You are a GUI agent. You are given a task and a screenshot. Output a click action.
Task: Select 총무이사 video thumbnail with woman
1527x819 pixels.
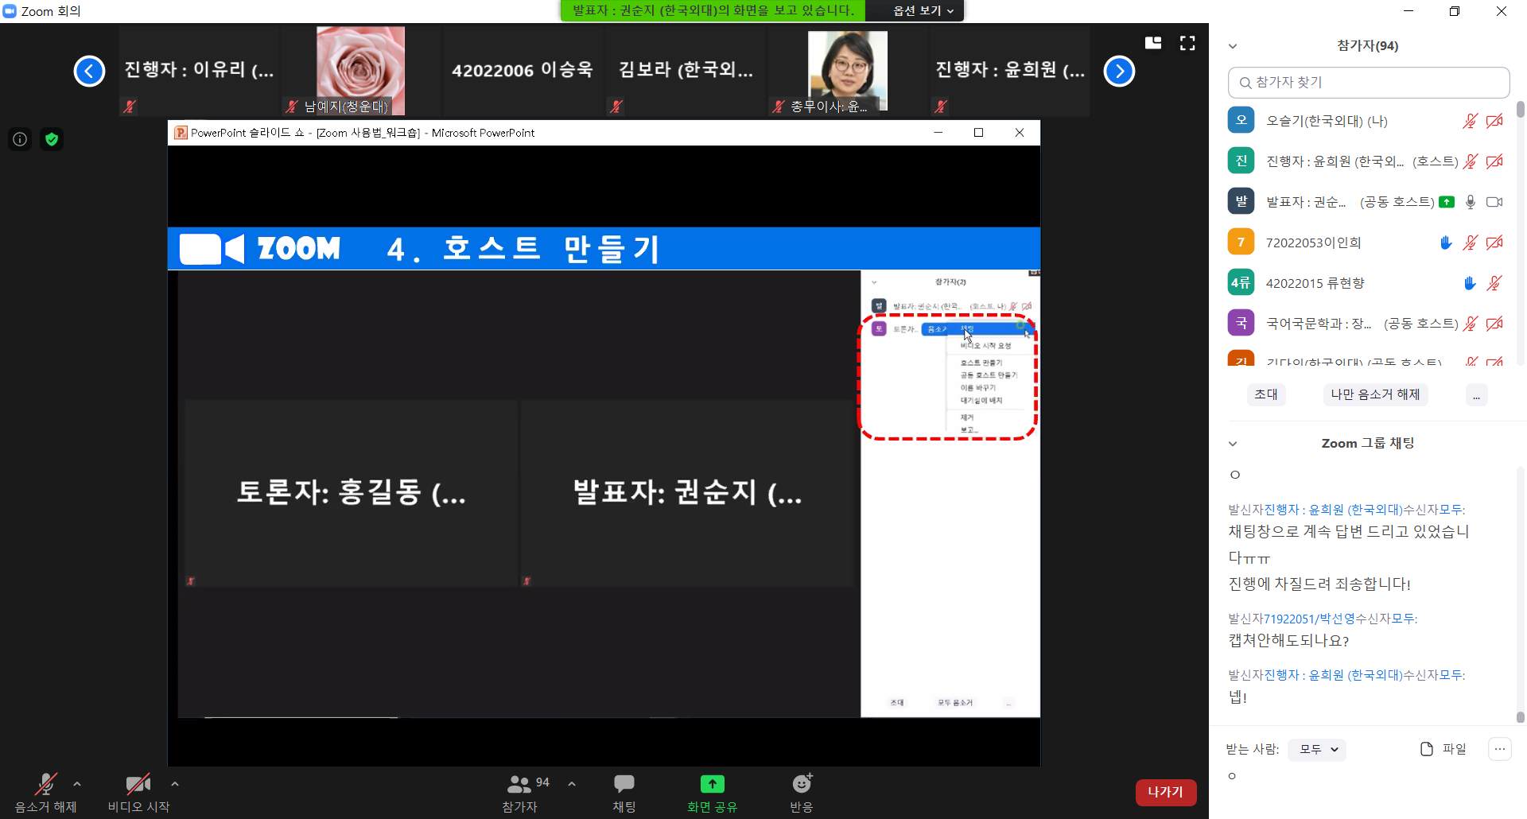pyautogui.click(x=847, y=71)
